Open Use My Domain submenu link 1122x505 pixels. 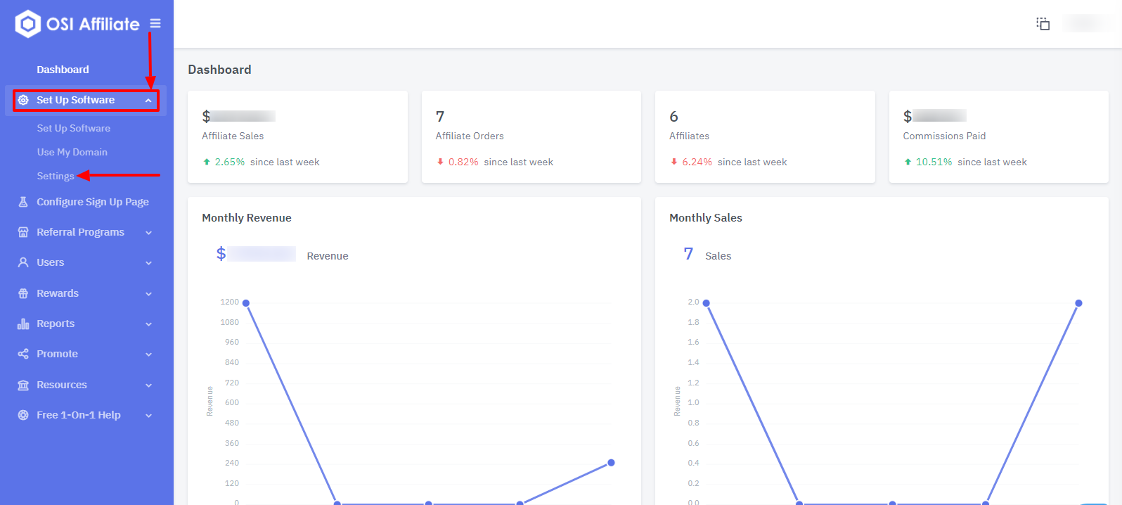pyautogui.click(x=72, y=152)
